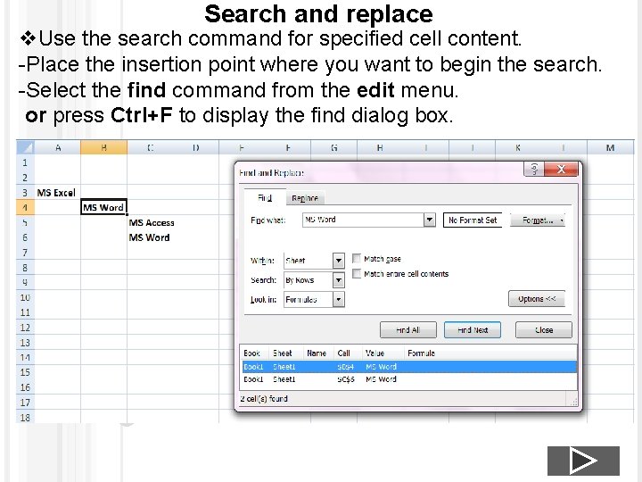
Task: Click the Find Next button
Action: [473, 330]
